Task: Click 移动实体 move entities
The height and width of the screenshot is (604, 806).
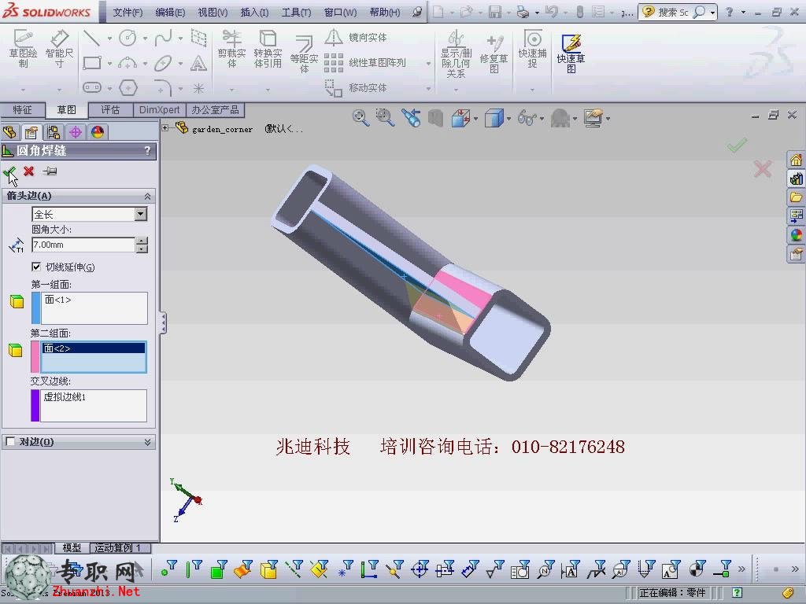Action: coord(356,88)
